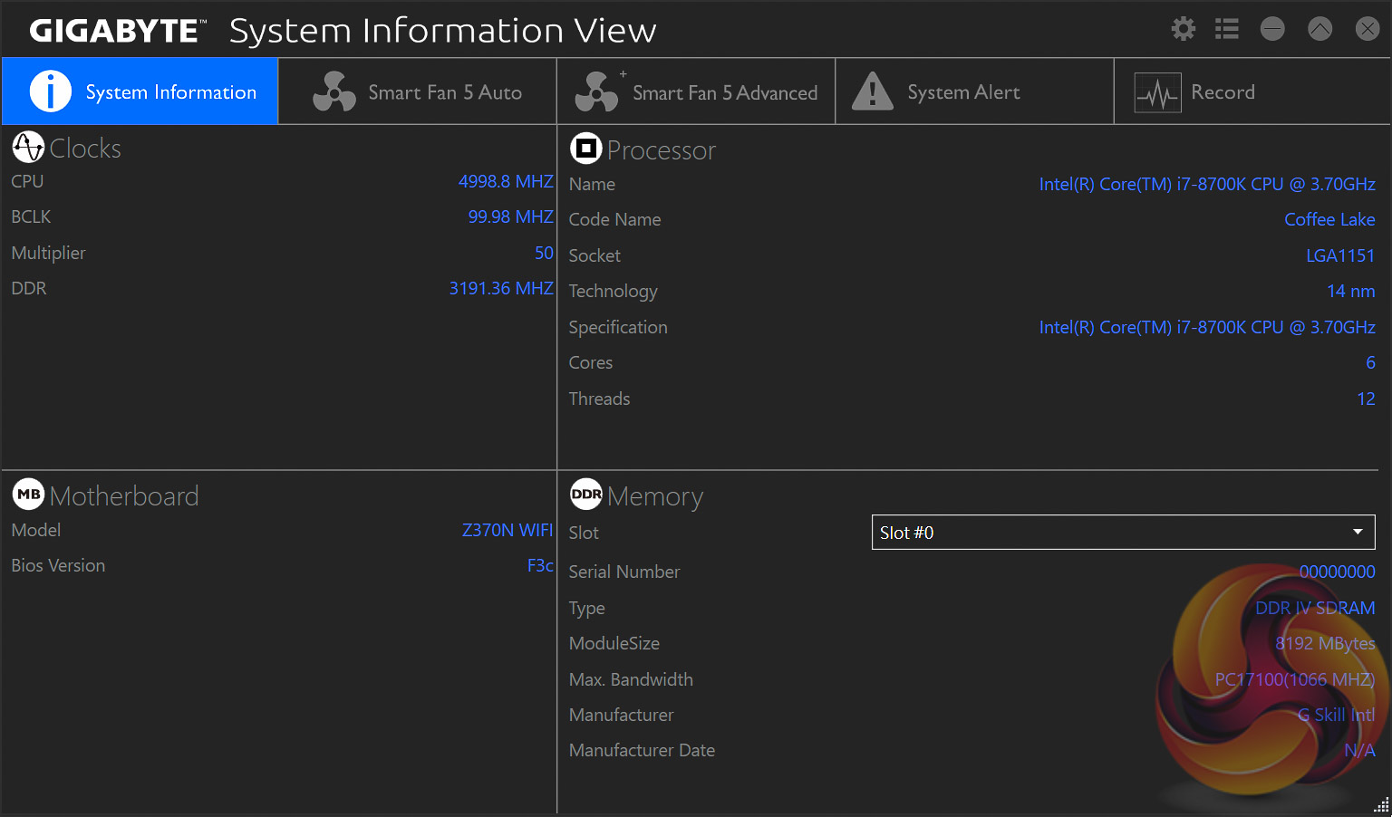This screenshot has height=817, width=1392.
Task: Minimize the System Information View window
Action: coord(1272,29)
